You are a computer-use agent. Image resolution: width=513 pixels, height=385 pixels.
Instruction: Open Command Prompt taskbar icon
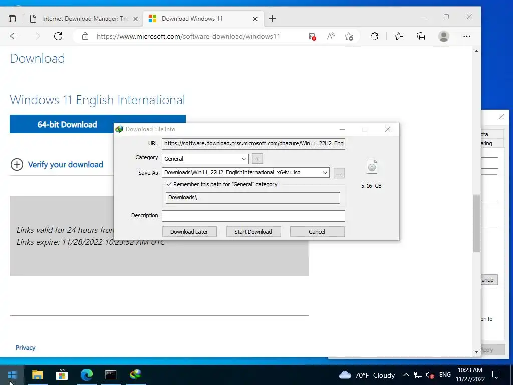111,374
